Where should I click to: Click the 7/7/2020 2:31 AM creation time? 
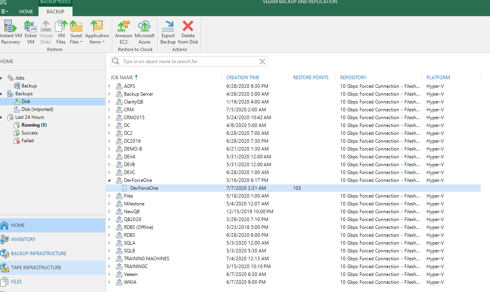246,188
